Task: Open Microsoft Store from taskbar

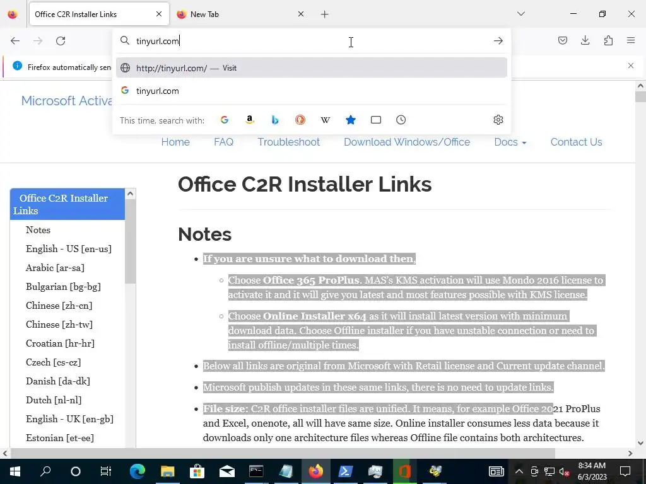Action: coord(197,471)
